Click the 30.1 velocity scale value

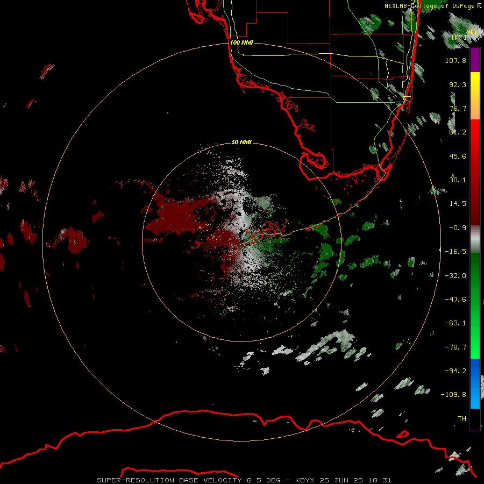coord(458,180)
